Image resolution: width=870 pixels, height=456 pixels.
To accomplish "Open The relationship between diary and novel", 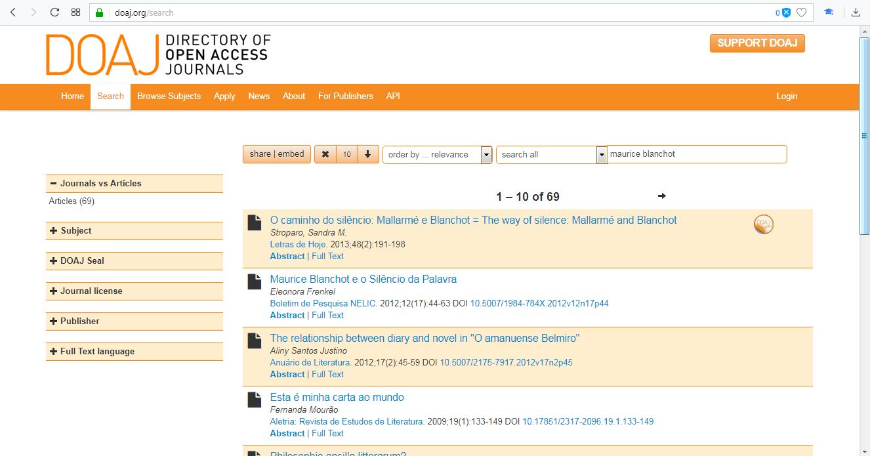I will tap(425, 338).
